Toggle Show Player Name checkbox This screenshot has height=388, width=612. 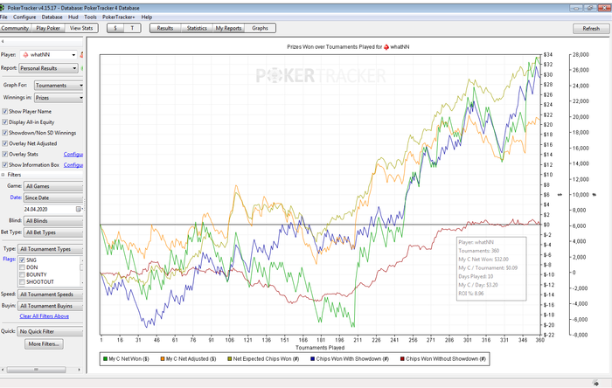click(x=4, y=112)
